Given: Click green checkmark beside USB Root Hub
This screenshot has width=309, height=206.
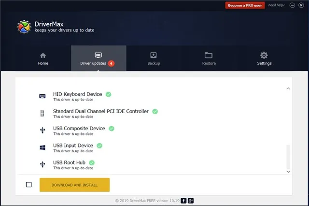Looking at the screenshot, I should tap(92, 162).
